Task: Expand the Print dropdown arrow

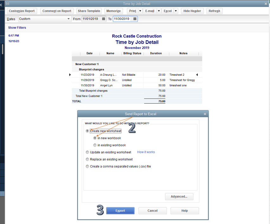Action: click(x=140, y=11)
